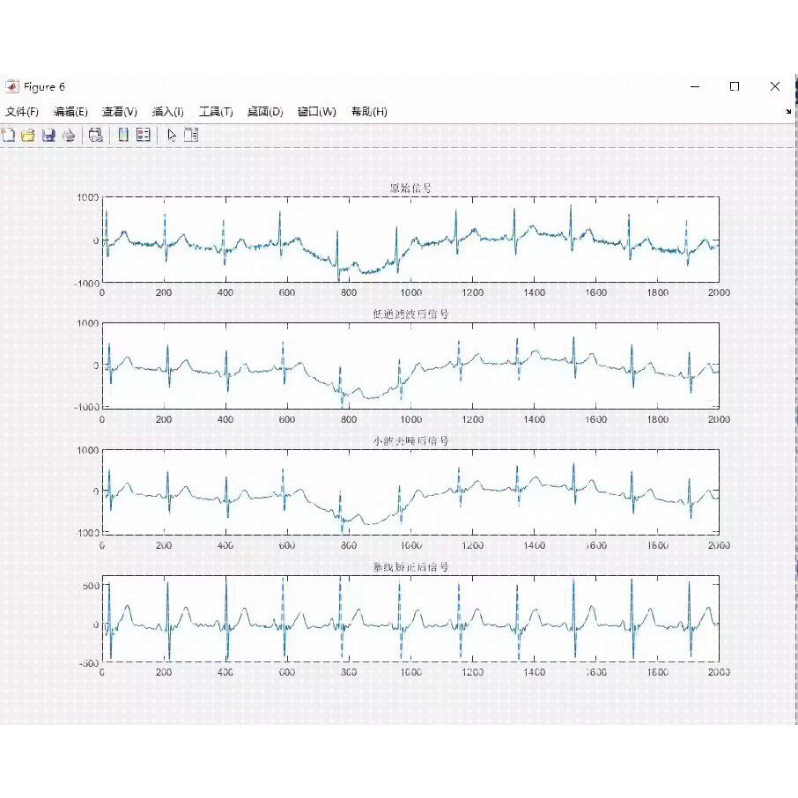798x798 pixels.
Task: Click the Figure 6 window title text
Action: click(44, 87)
